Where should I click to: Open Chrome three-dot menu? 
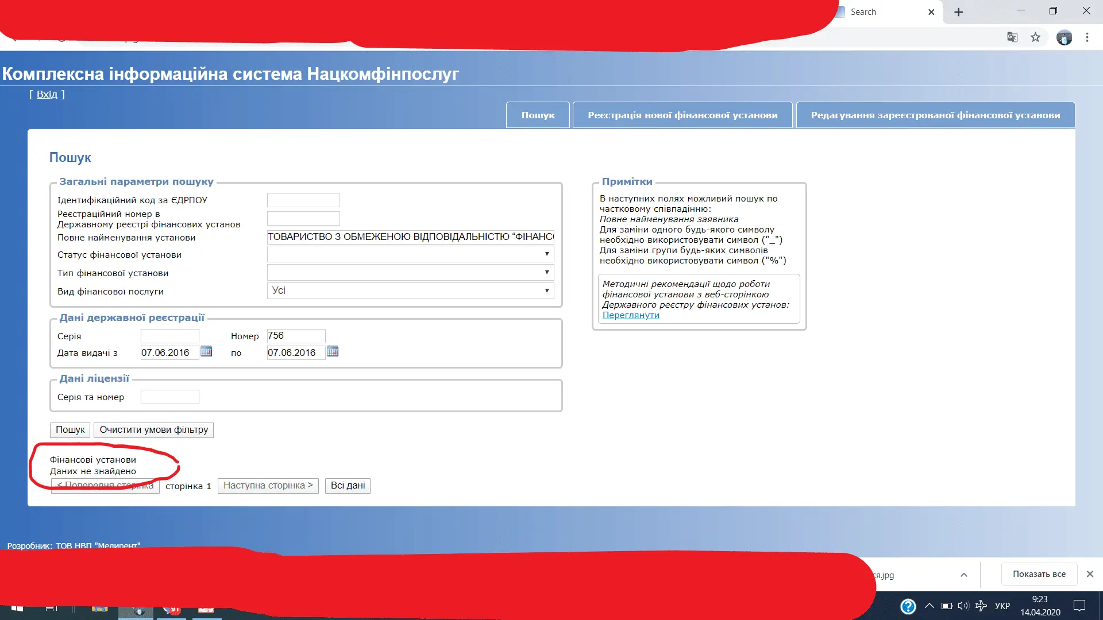click(x=1087, y=37)
